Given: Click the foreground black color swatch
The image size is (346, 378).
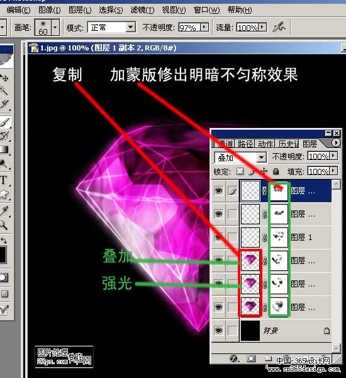Looking at the screenshot, I should tap(3, 255).
